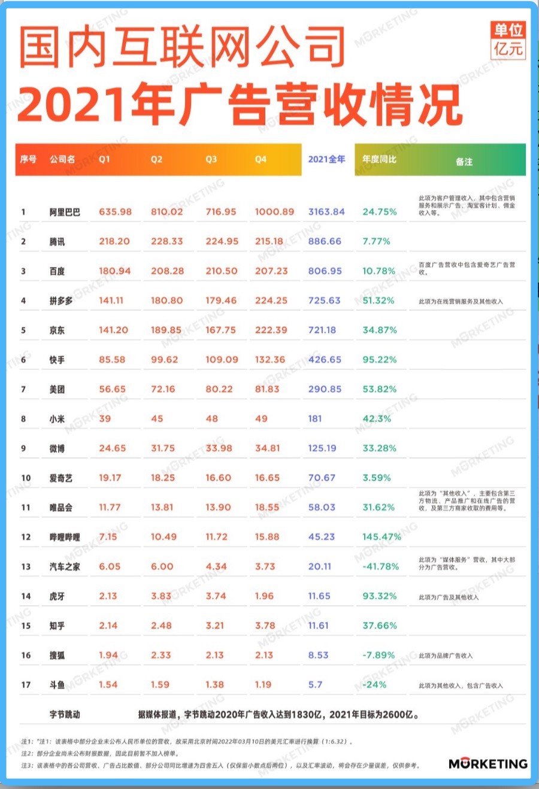
Task: Click Tencent growth value 7.77%
Action: (376, 241)
